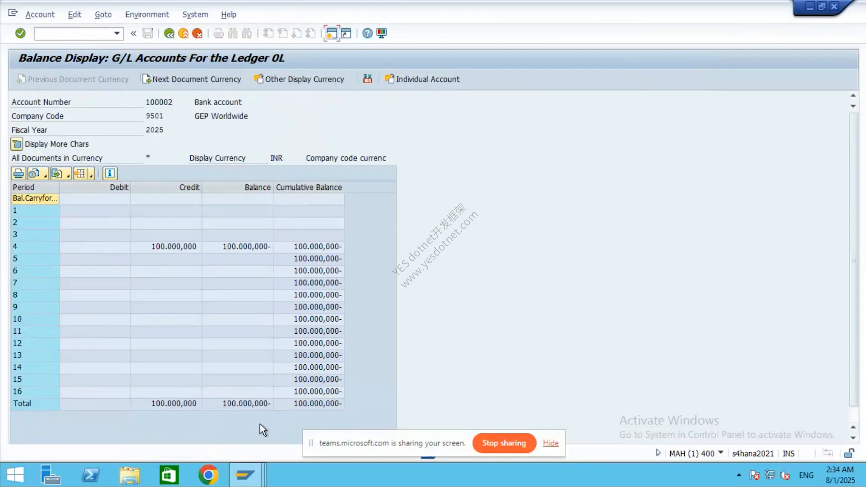Click the command field collapse chevrons

pos(133,33)
